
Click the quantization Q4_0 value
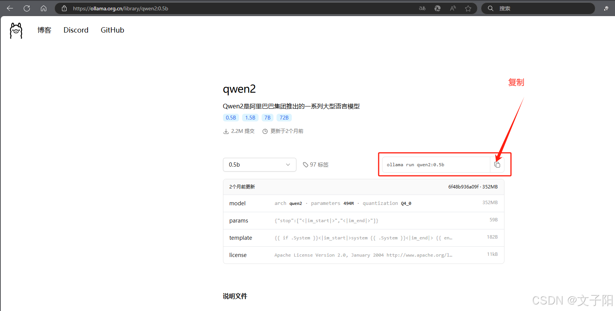(x=406, y=203)
